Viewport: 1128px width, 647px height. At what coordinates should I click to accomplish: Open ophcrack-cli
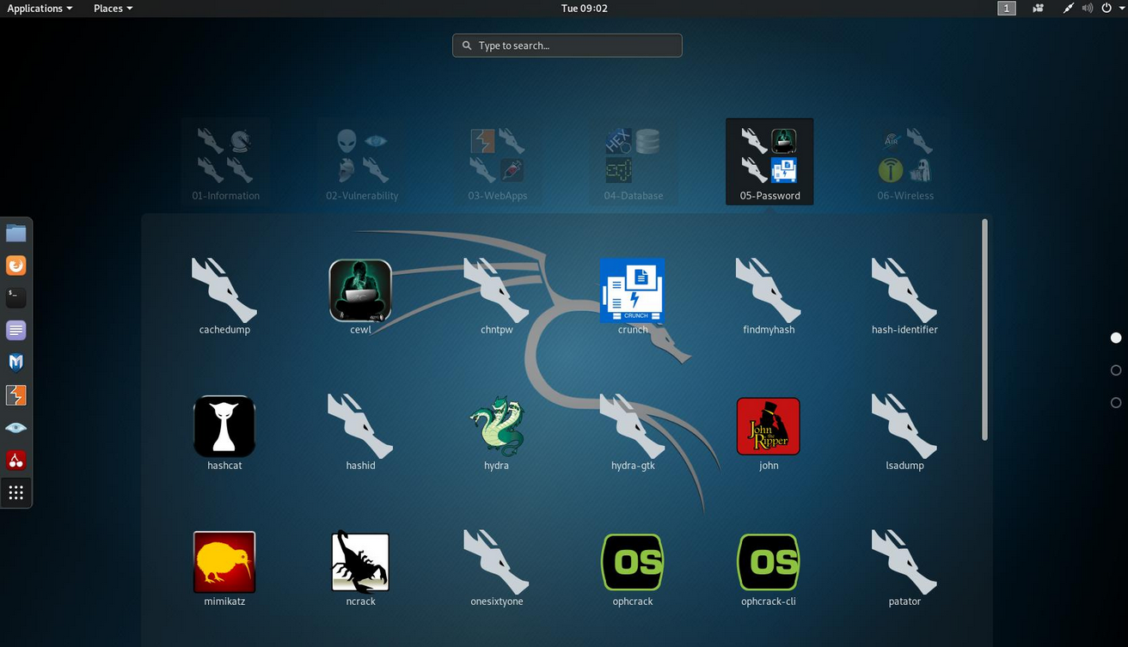pos(769,569)
